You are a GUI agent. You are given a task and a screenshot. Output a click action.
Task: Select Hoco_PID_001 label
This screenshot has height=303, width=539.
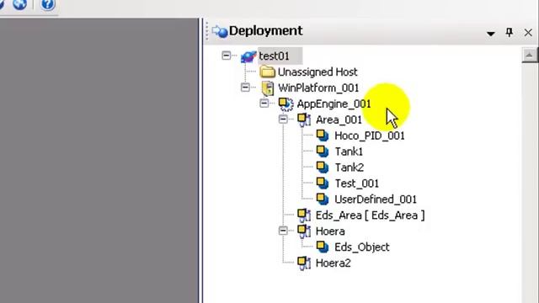[370, 136]
